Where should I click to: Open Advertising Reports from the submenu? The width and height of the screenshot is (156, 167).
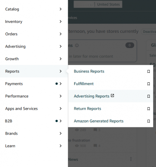pos(92,96)
